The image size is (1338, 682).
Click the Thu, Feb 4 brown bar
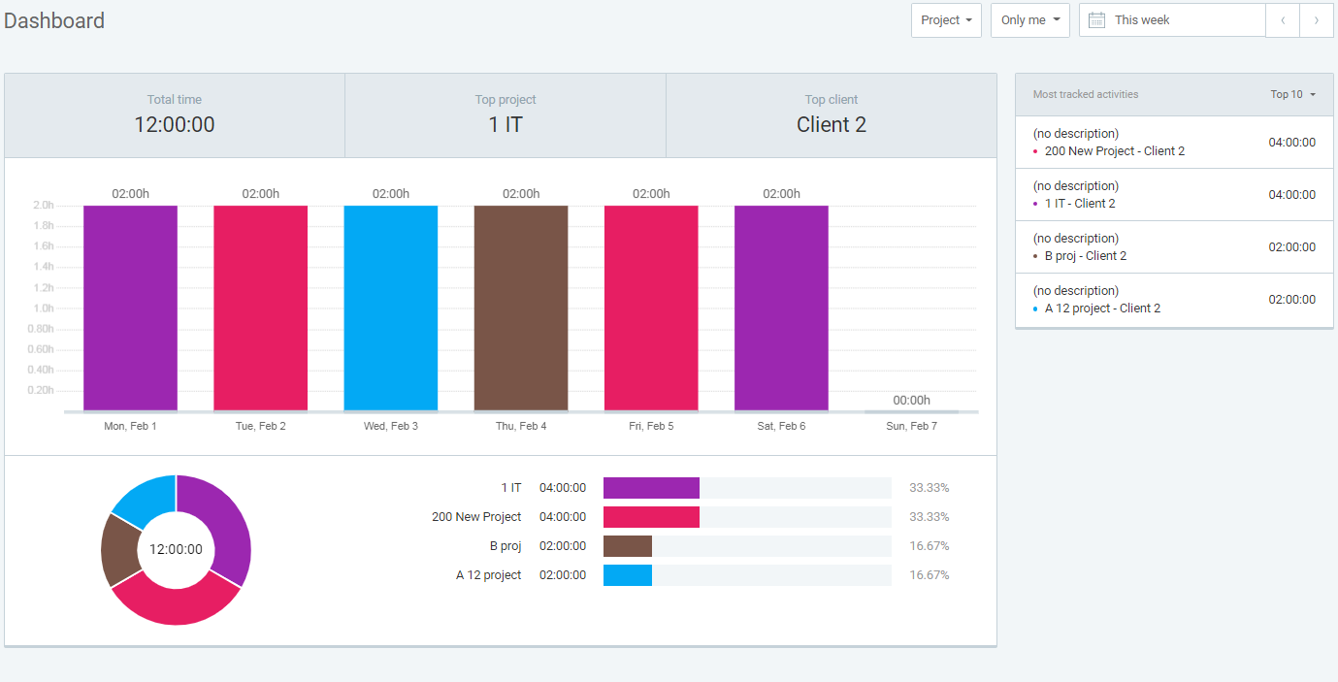520,306
